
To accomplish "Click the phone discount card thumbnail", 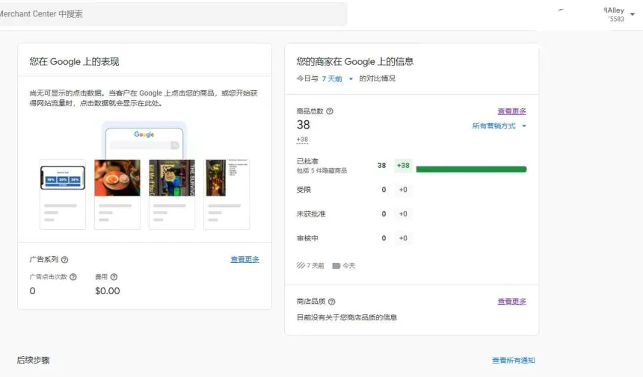I will click(62, 178).
